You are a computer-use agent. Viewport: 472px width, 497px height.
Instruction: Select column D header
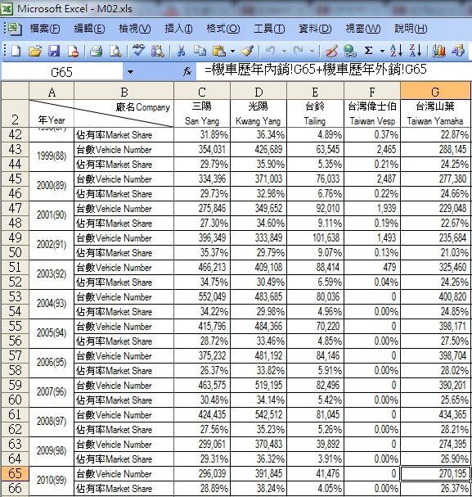(x=258, y=92)
